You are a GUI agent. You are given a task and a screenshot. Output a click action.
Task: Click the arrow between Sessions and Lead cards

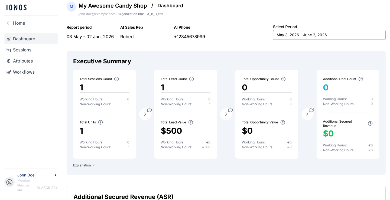[145, 114]
